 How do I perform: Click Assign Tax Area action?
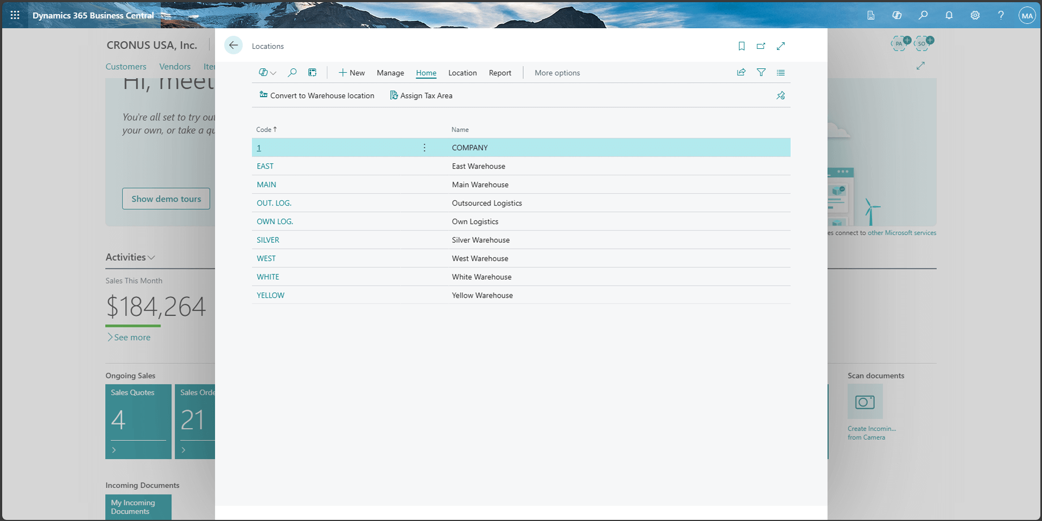(x=421, y=95)
